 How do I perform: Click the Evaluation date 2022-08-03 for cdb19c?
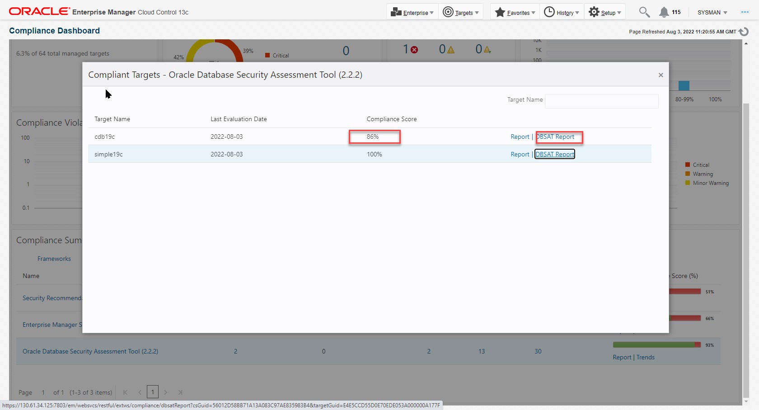click(227, 137)
